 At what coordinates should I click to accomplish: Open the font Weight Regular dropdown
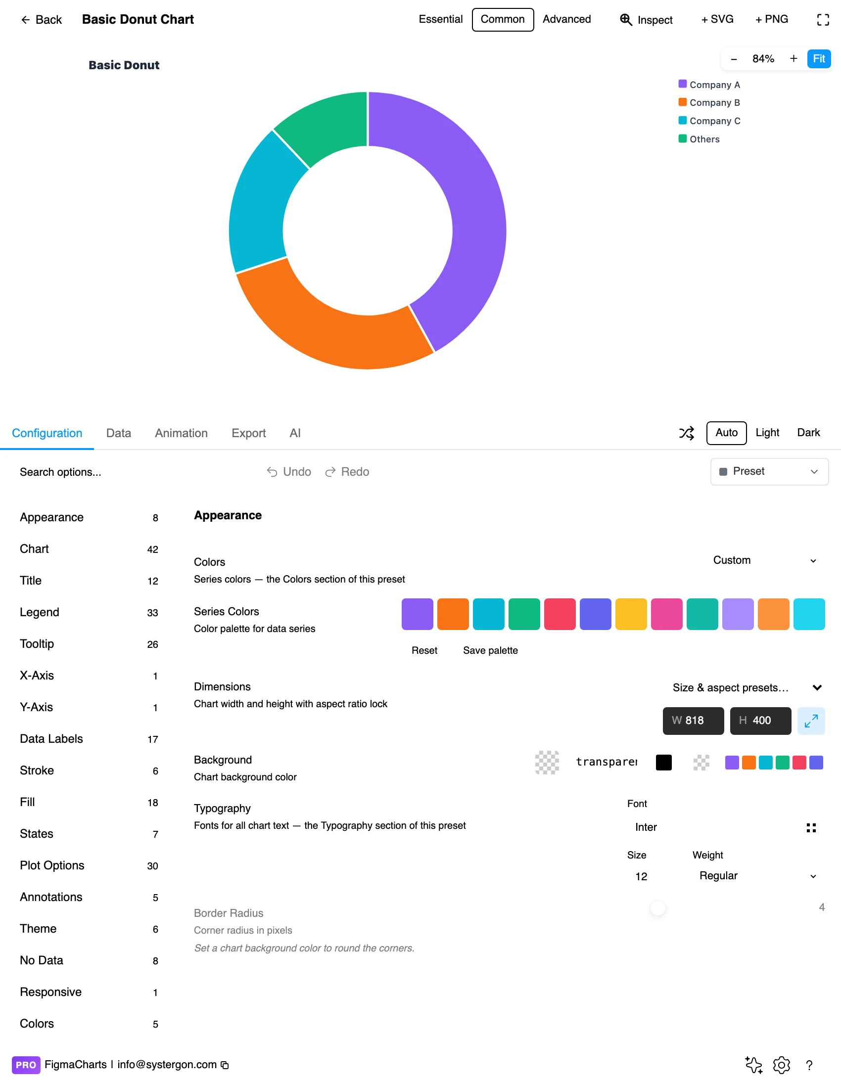[758, 876]
